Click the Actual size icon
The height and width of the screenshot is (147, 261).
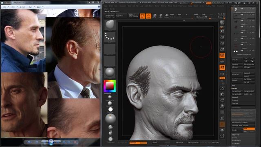(x=222, y=43)
